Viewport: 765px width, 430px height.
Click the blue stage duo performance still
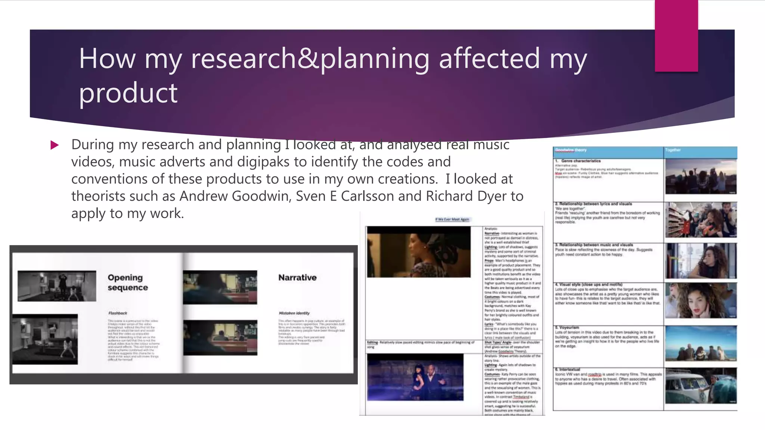pos(415,377)
